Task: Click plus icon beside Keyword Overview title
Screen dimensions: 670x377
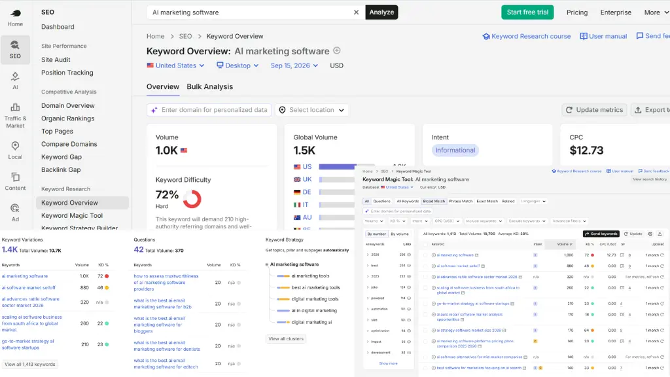Action: [337, 50]
